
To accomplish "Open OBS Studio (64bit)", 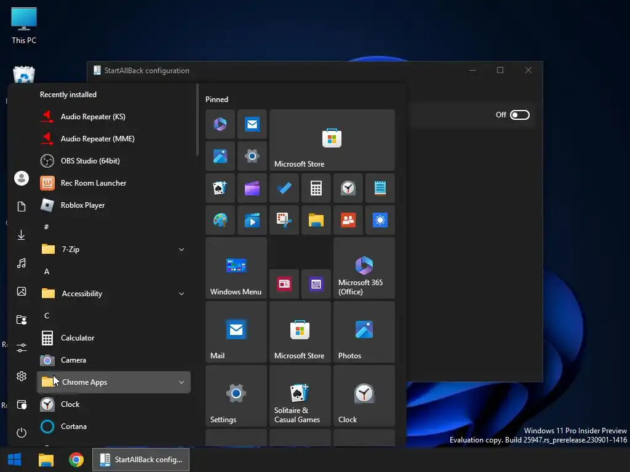I will click(114, 161).
